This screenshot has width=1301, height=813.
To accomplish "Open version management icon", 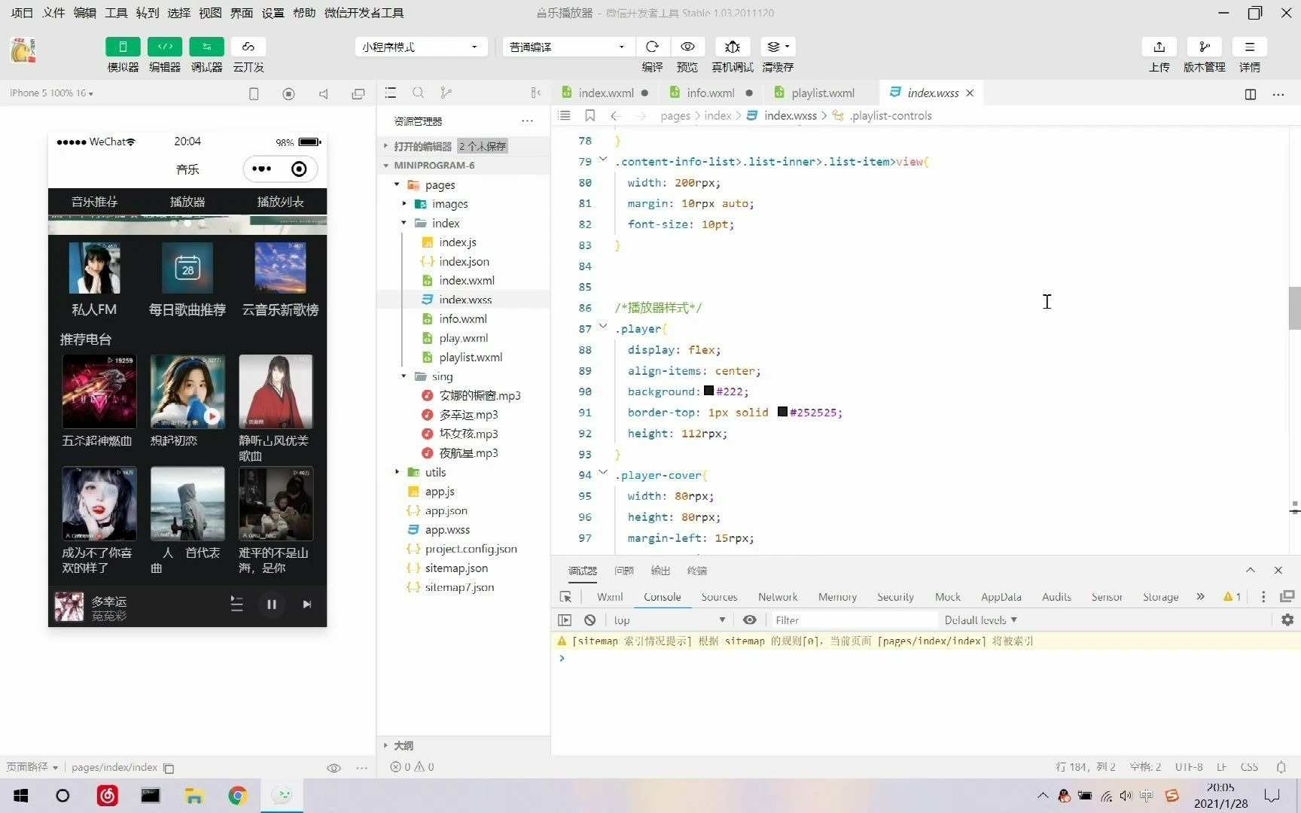I will tap(1205, 47).
